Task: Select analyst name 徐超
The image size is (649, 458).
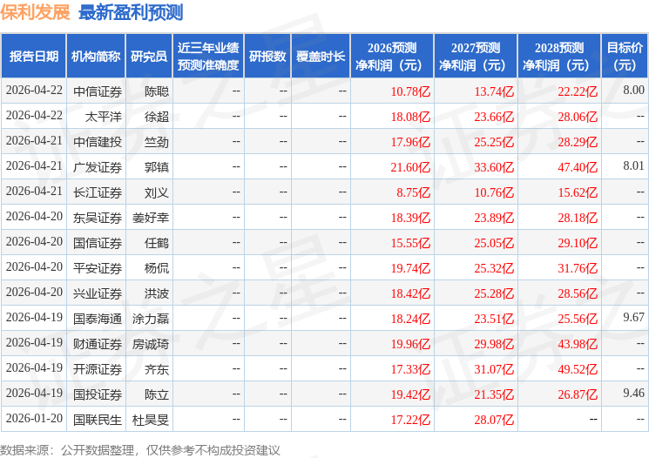Action: click(x=157, y=117)
